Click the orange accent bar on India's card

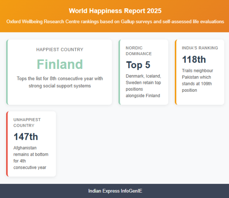click(176, 72)
